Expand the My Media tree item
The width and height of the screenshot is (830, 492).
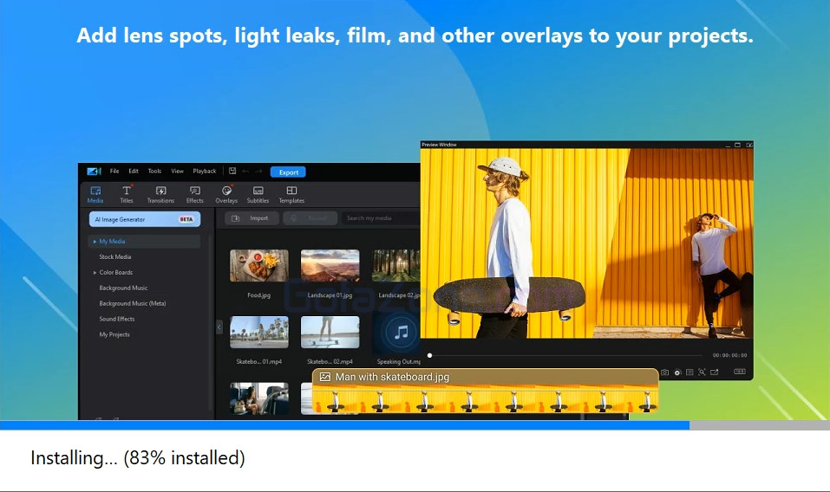tap(95, 242)
